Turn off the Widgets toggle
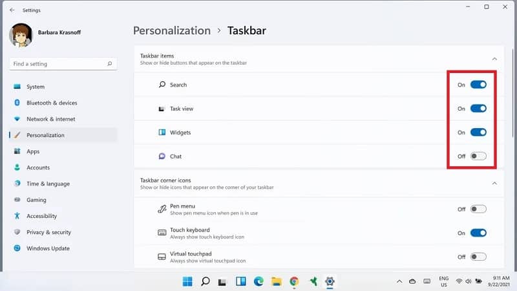Viewport: 517px width, 291px height. (478, 133)
